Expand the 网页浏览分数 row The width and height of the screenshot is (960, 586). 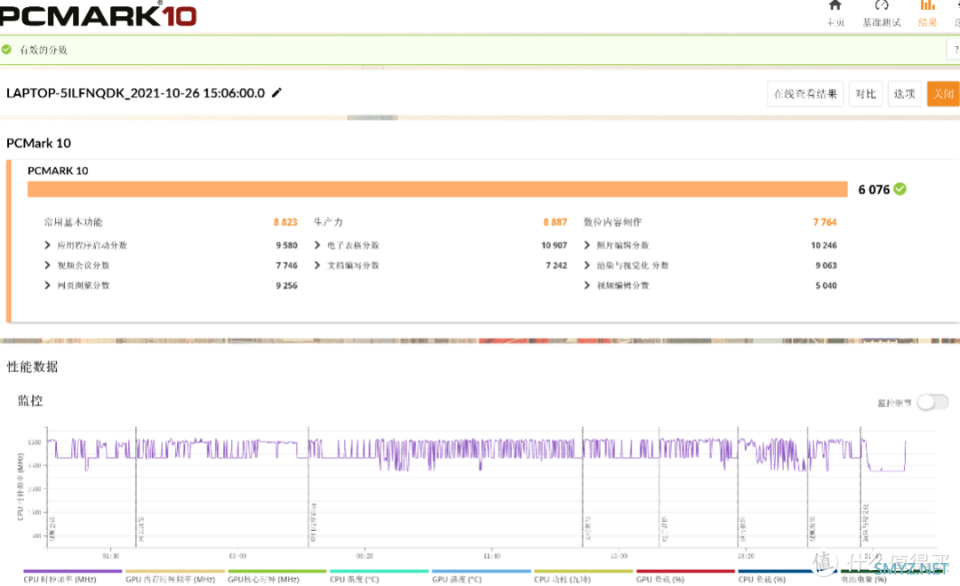tap(48, 286)
